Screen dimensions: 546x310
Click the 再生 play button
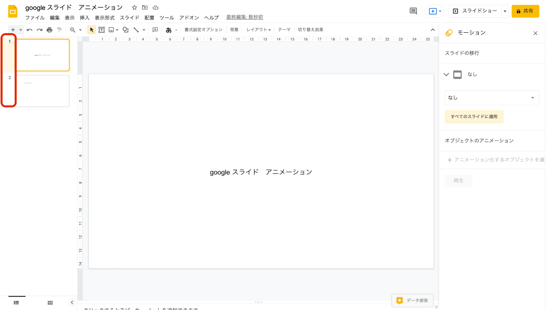pyautogui.click(x=459, y=181)
